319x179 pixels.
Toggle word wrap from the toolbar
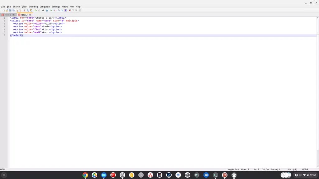click(59, 10)
